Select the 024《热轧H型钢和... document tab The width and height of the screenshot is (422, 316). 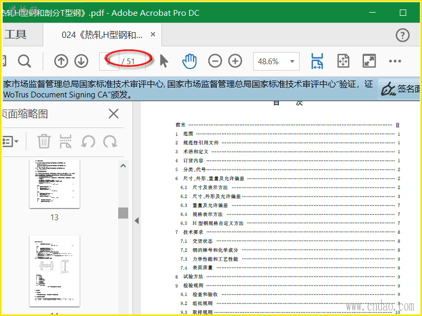point(102,35)
